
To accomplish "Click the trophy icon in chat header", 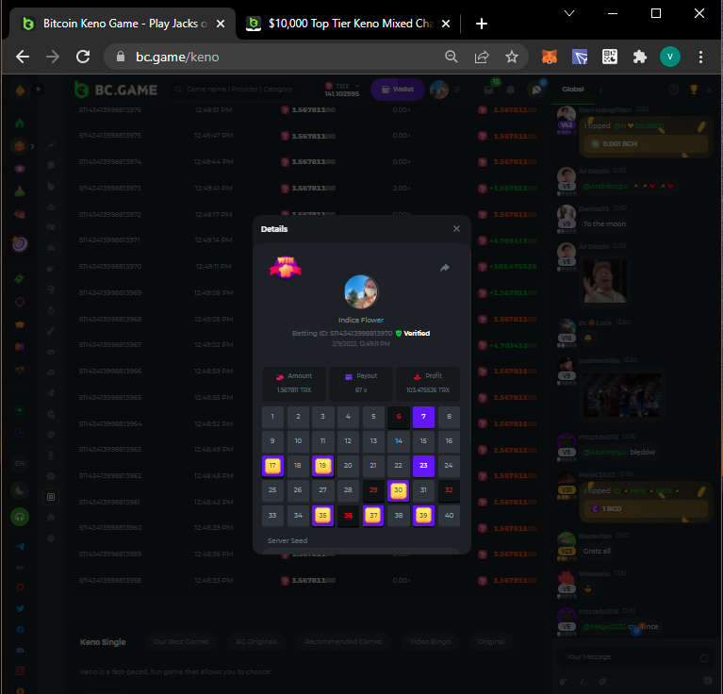I will click(x=694, y=90).
